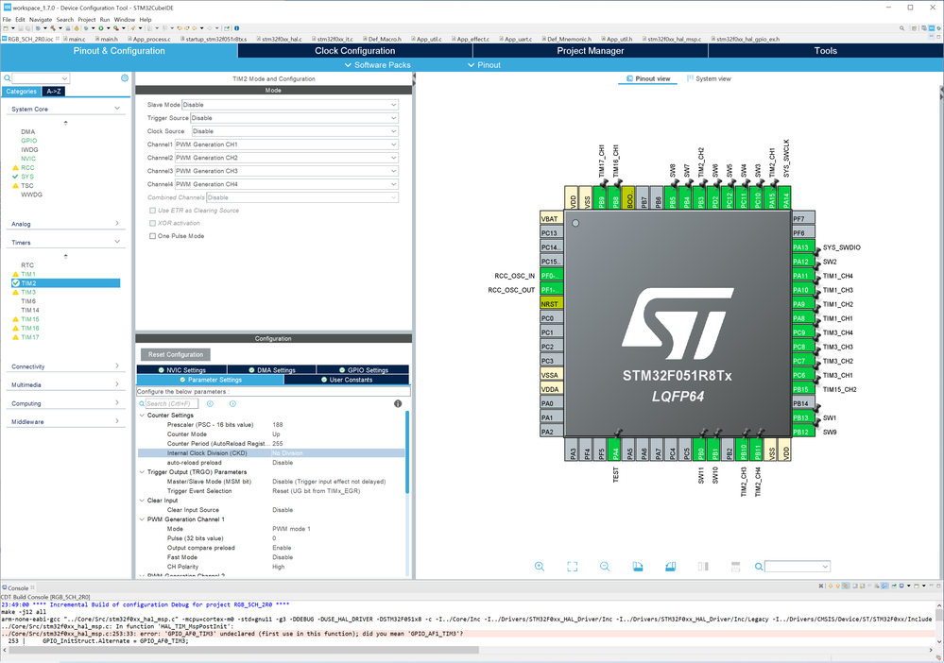This screenshot has width=944, height=663.
Task: Enable One Pulse Mode checkbox
Action: pyautogui.click(x=152, y=236)
